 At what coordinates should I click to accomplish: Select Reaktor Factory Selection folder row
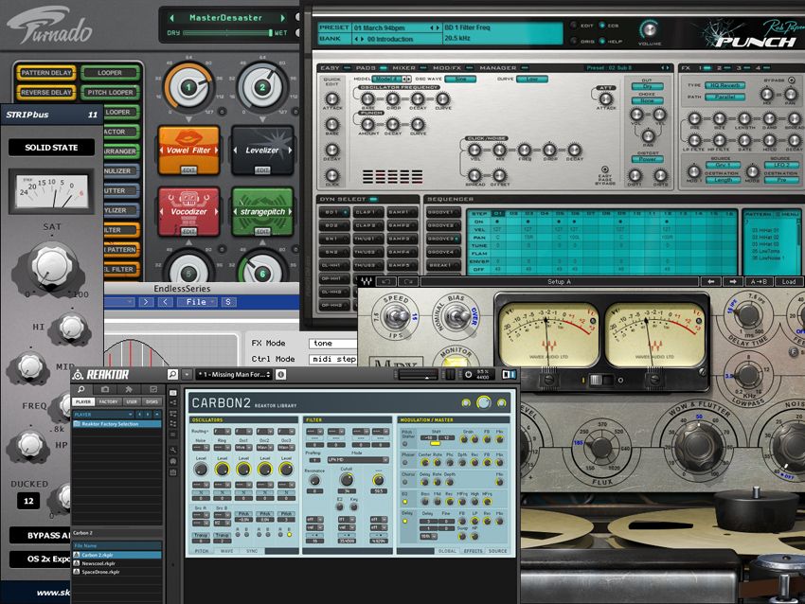coord(117,424)
